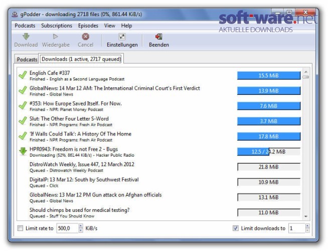Open the Help menu
This screenshot has width=328, height=251.
pyautogui.click(x=126, y=26)
